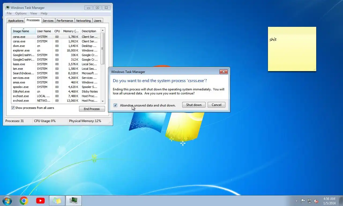Screen dimensions: 343x206
Task: Click the process list scroll up arrow
Action: pos(103,30)
